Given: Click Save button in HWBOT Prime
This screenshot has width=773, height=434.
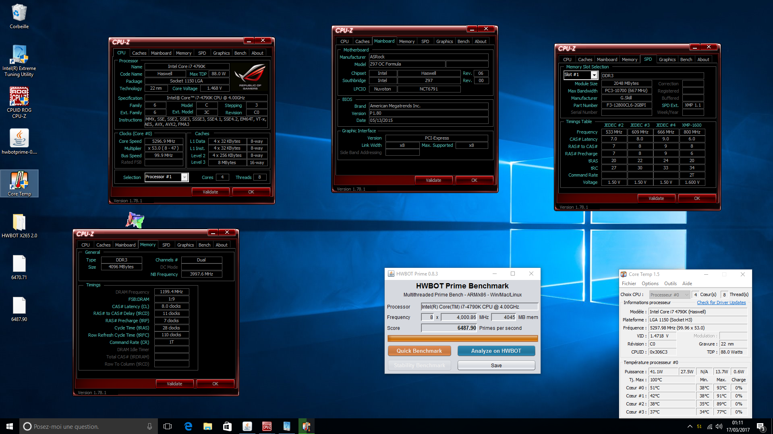Looking at the screenshot, I should [496, 365].
